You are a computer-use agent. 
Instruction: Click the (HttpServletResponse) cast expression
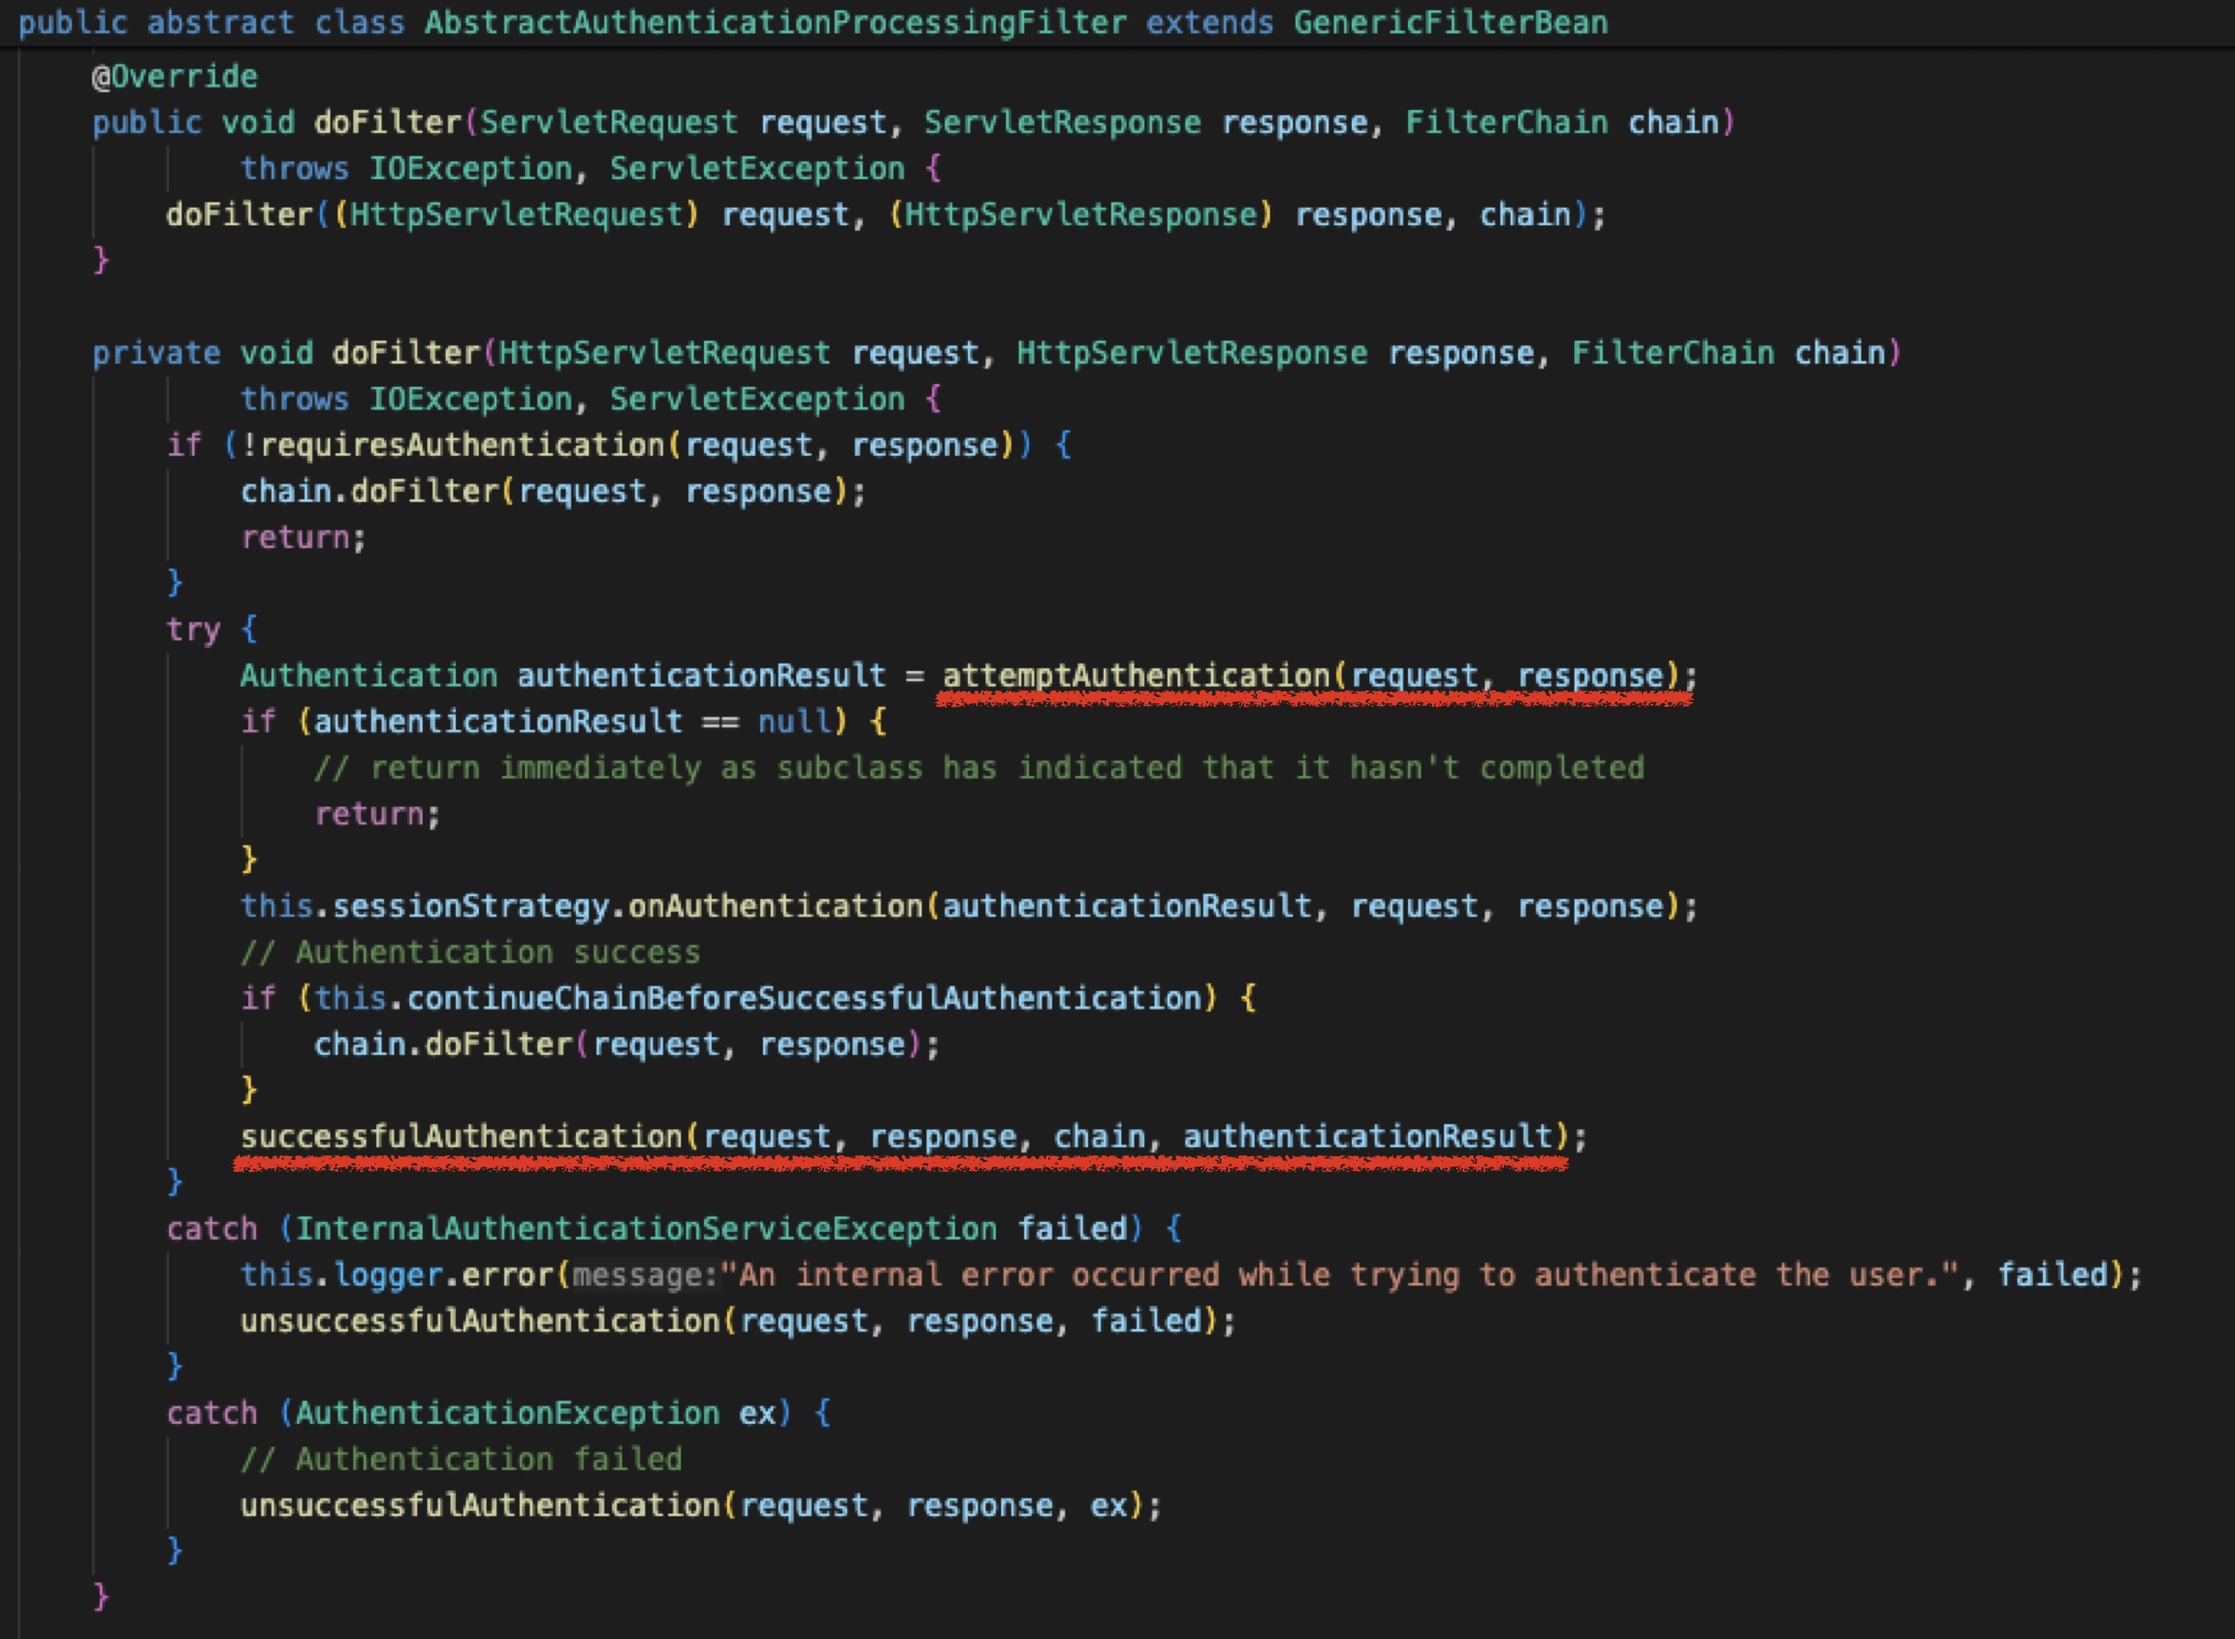pos(1081,214)
